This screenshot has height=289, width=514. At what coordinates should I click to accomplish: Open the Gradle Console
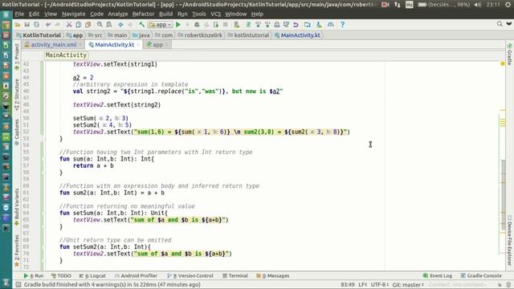coord(481,275)
